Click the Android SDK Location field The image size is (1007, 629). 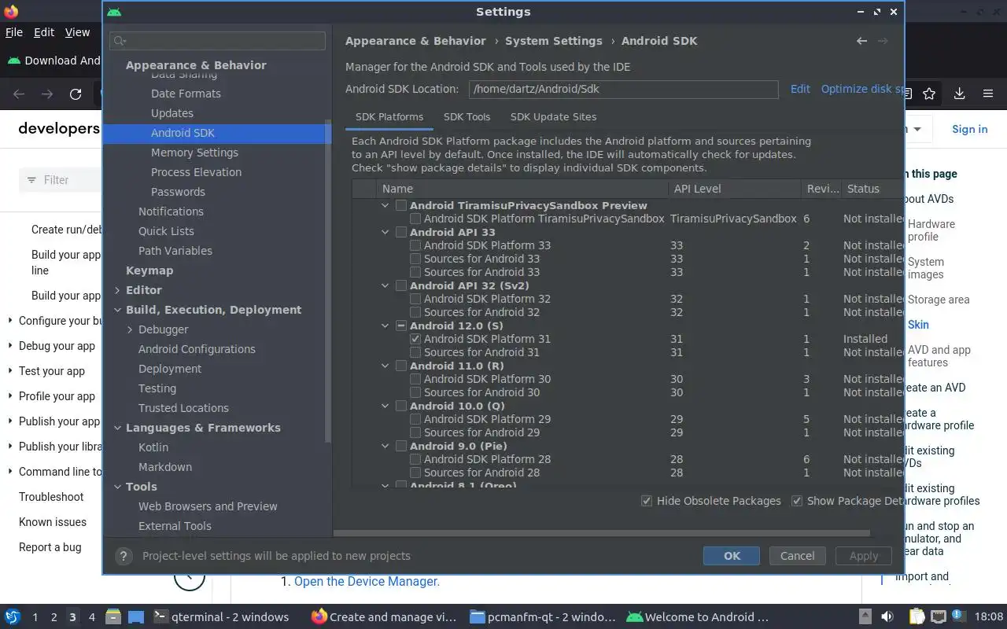(x=624, y=89)
